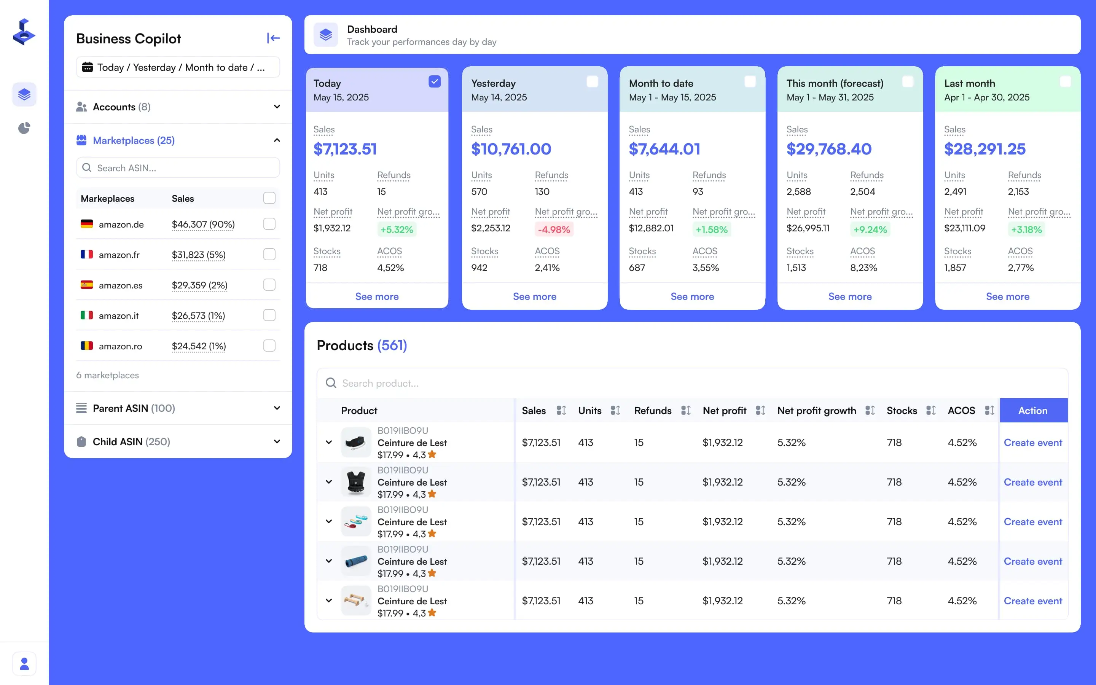Enable the Last month card checkbox
This screenshot has height=685, width=1096.
point(1065,81)
